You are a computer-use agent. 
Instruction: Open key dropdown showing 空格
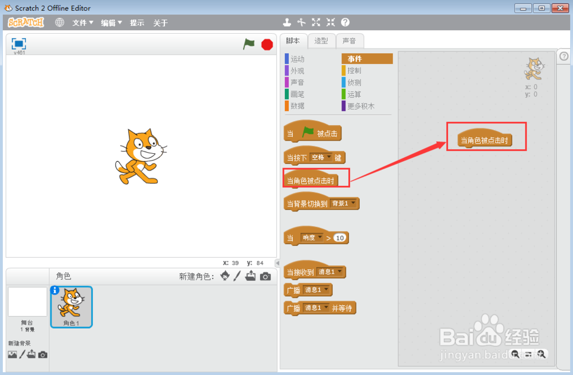(321, 157)
